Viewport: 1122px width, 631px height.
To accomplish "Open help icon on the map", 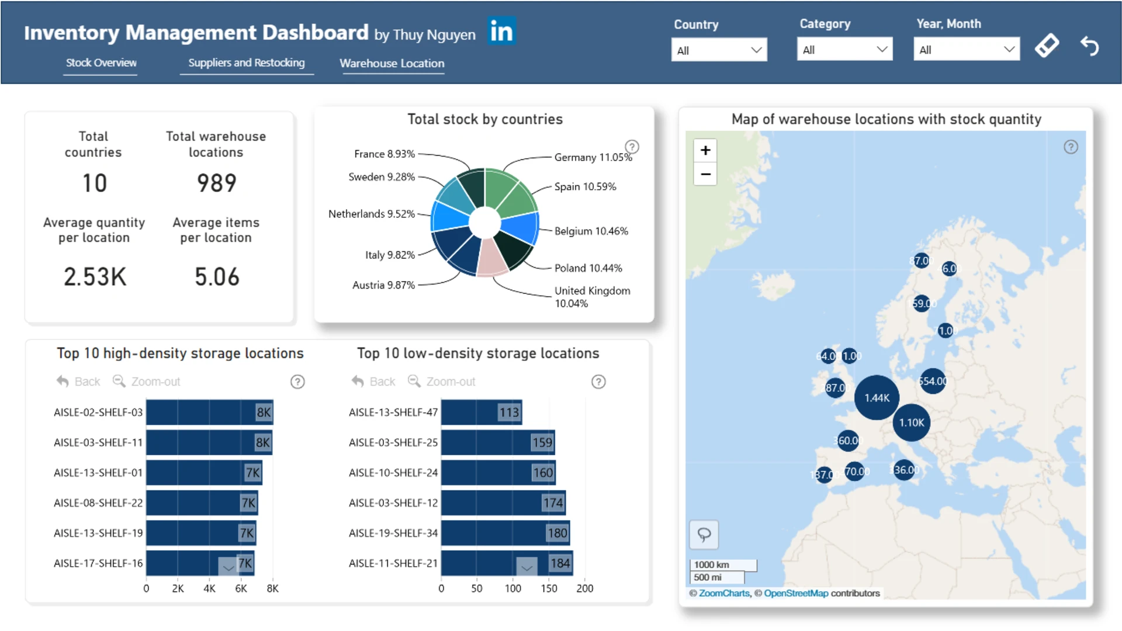I will pos(1071,147).
